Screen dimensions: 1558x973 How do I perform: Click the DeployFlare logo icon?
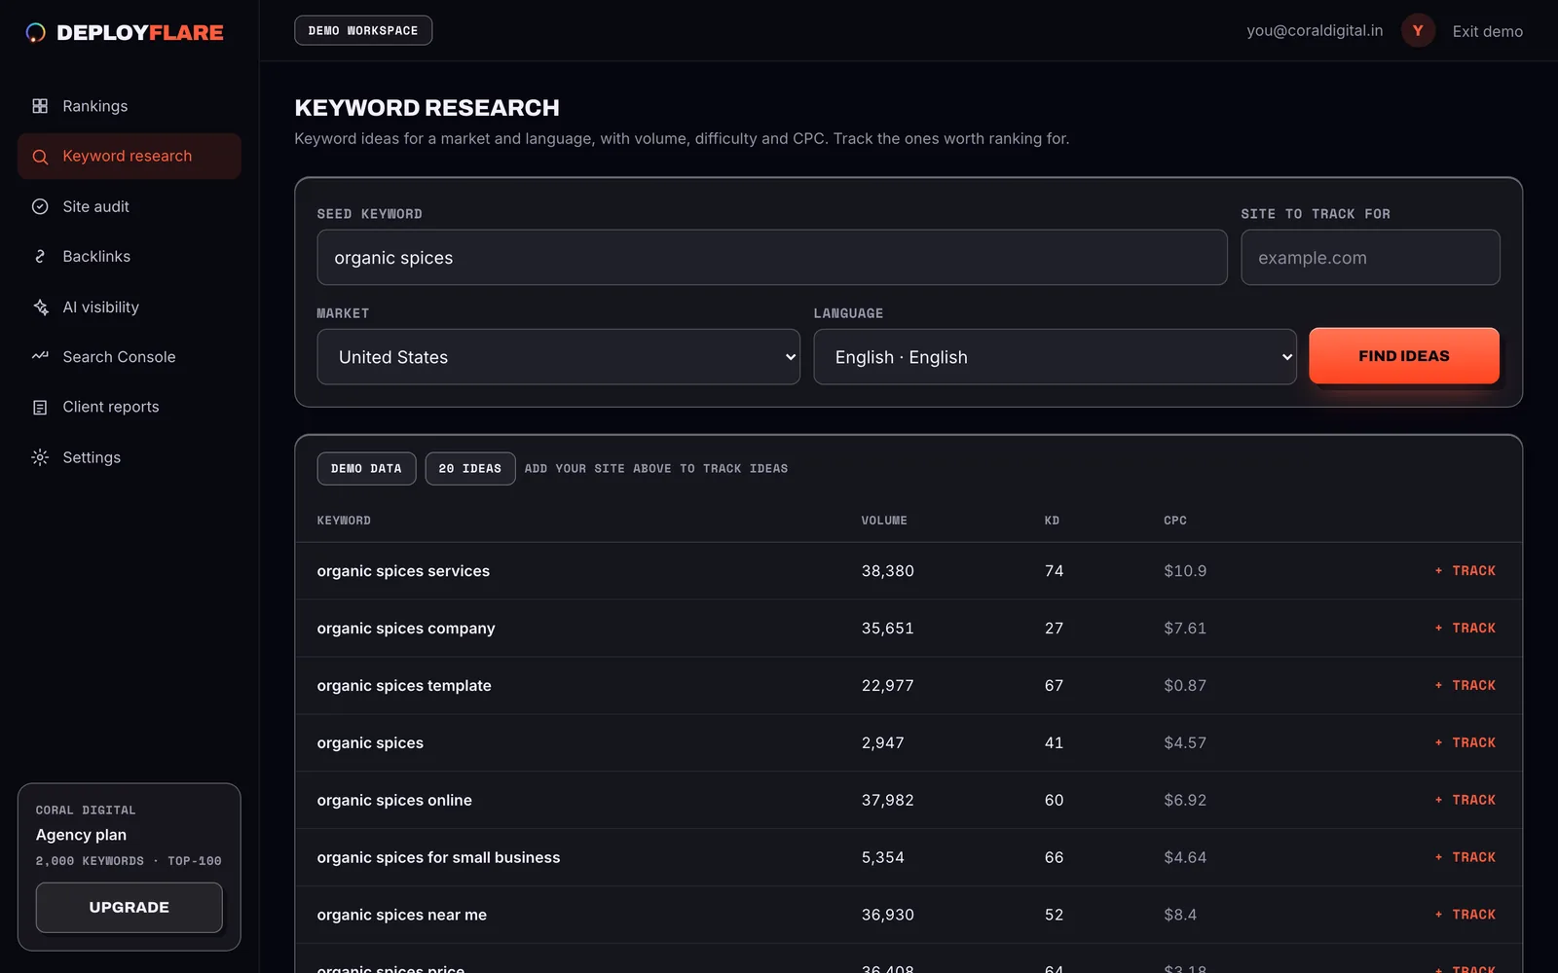pos(36,32)
